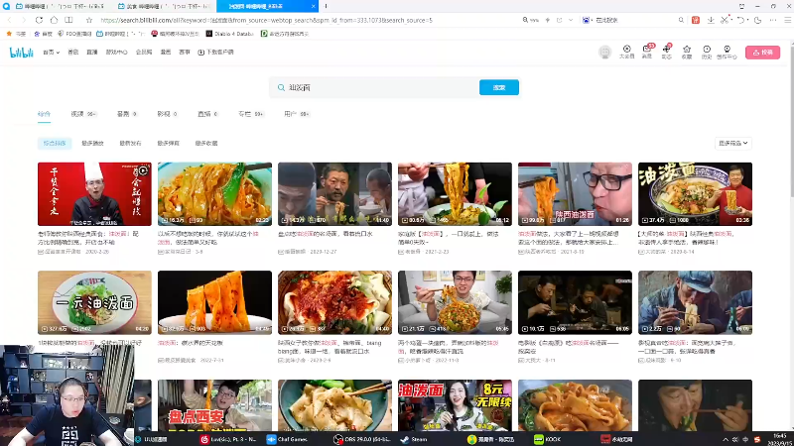Click the blue 搜索 button

click(499, 87)
